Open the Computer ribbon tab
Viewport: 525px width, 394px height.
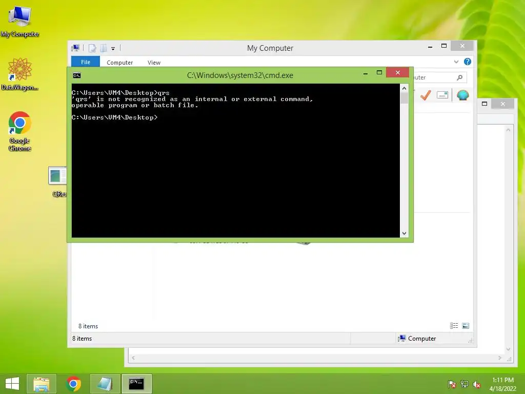(119, 63)
